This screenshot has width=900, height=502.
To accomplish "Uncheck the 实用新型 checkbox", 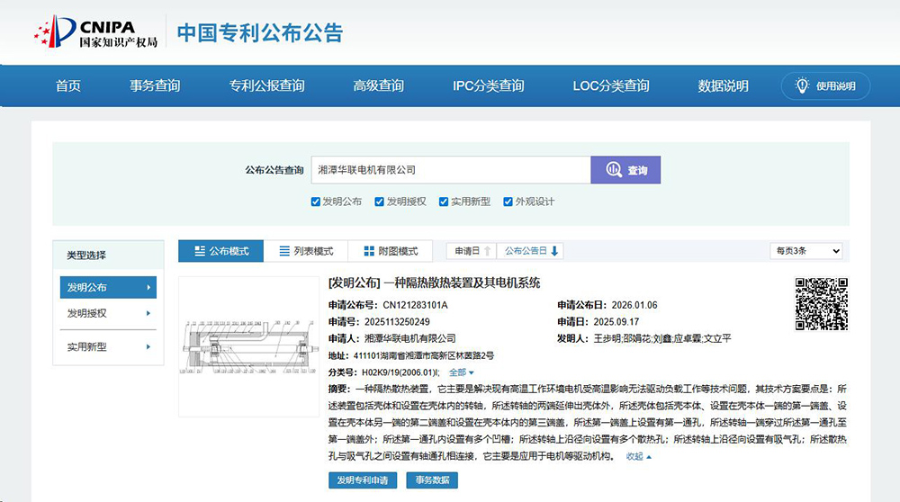I will tap(444, 202).
